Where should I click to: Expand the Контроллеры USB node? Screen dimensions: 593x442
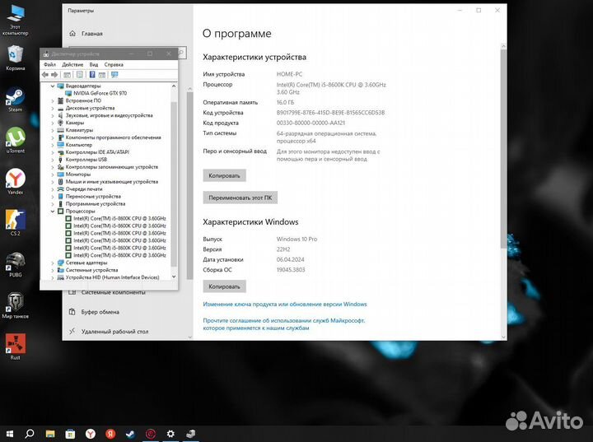click(x=53, y=160)
